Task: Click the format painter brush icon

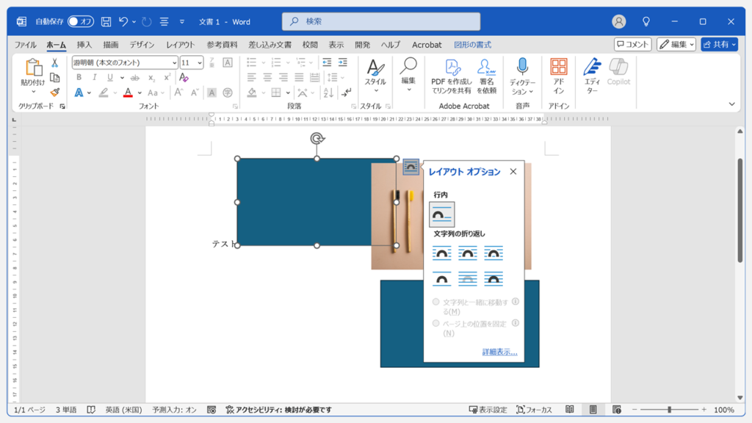Action: point(54,93)
